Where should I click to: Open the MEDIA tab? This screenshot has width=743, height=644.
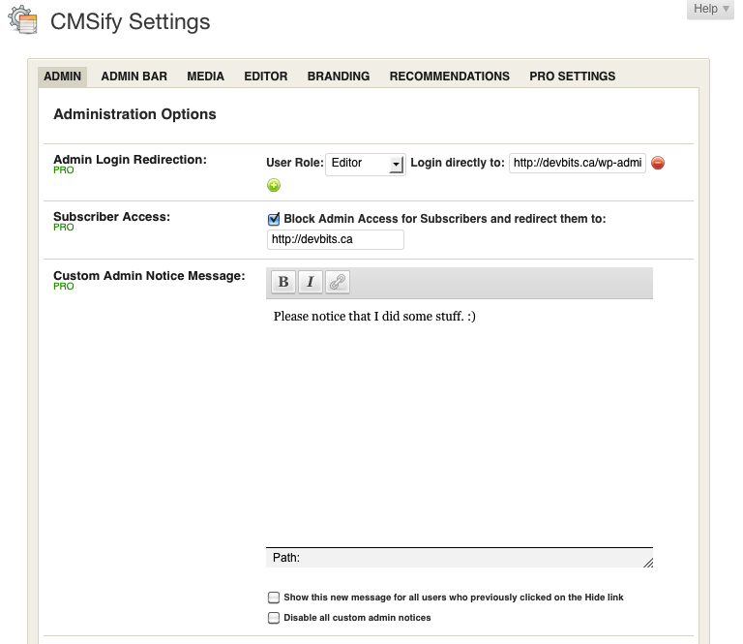pyautogui.click(x=206, y=77)
